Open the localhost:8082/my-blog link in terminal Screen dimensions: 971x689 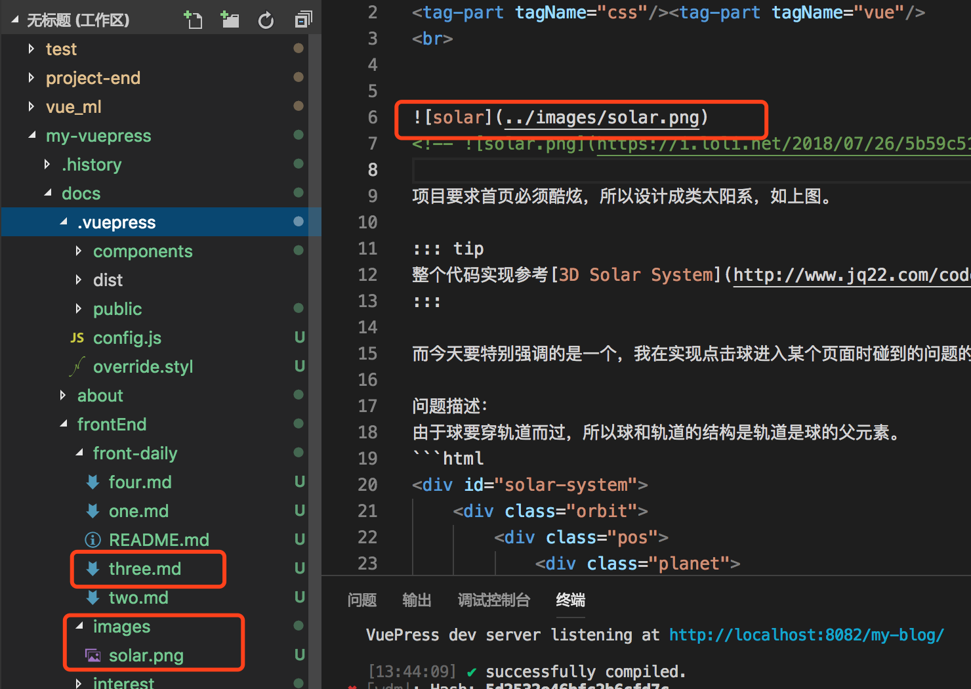[806, 635]
